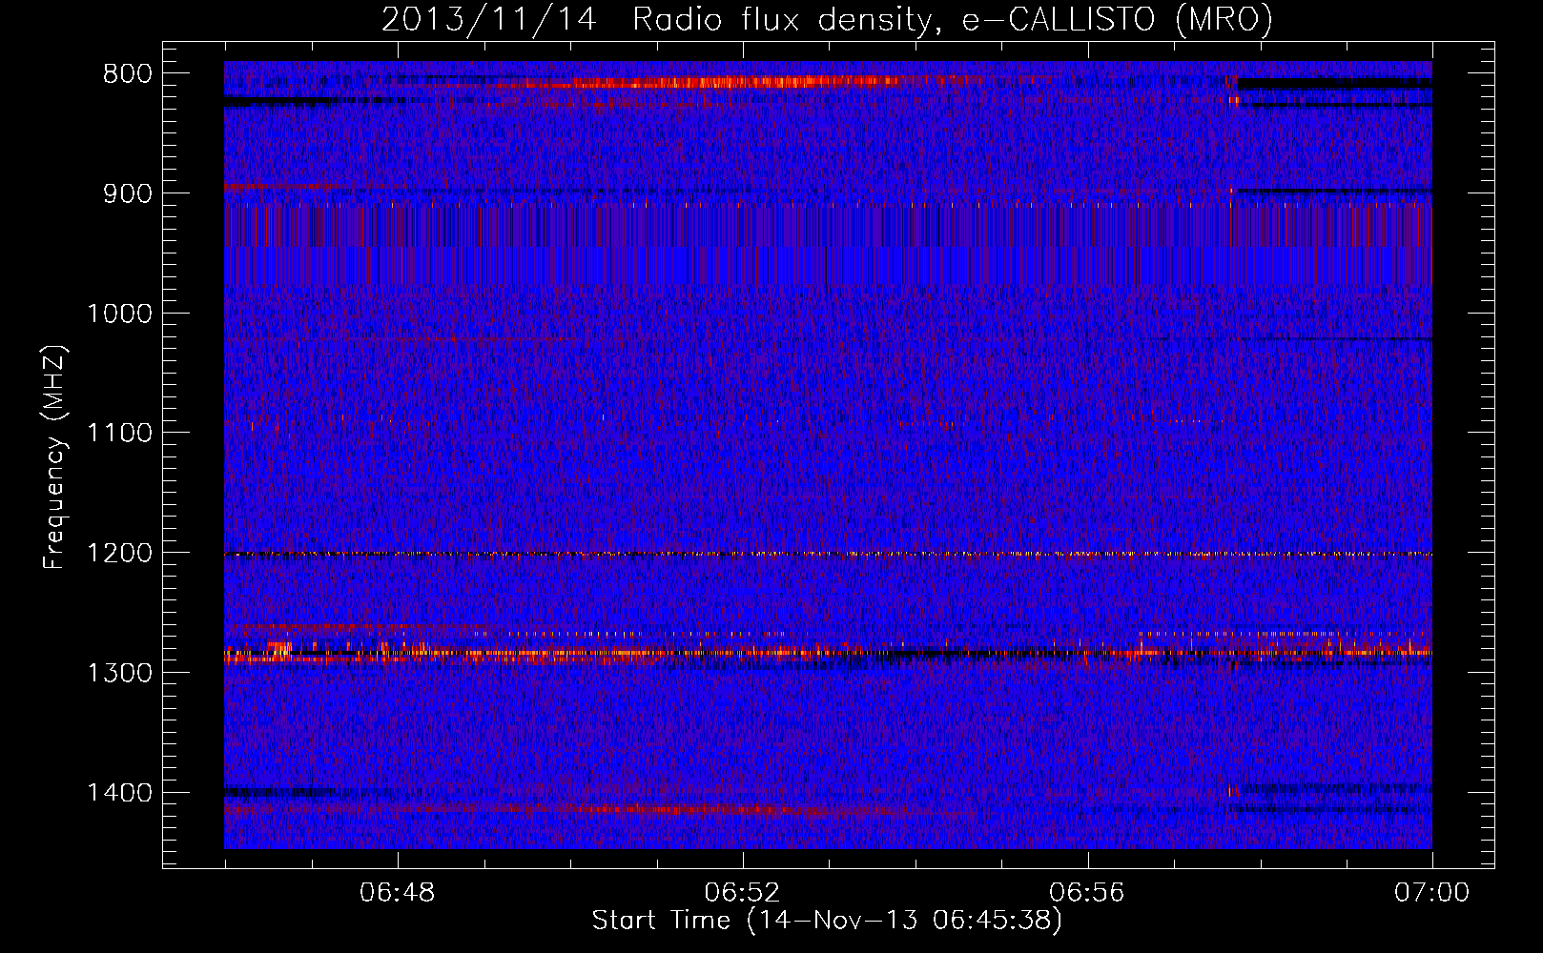Click the '900' frequency tick label

pyautogui.click(x=126, y=194)
